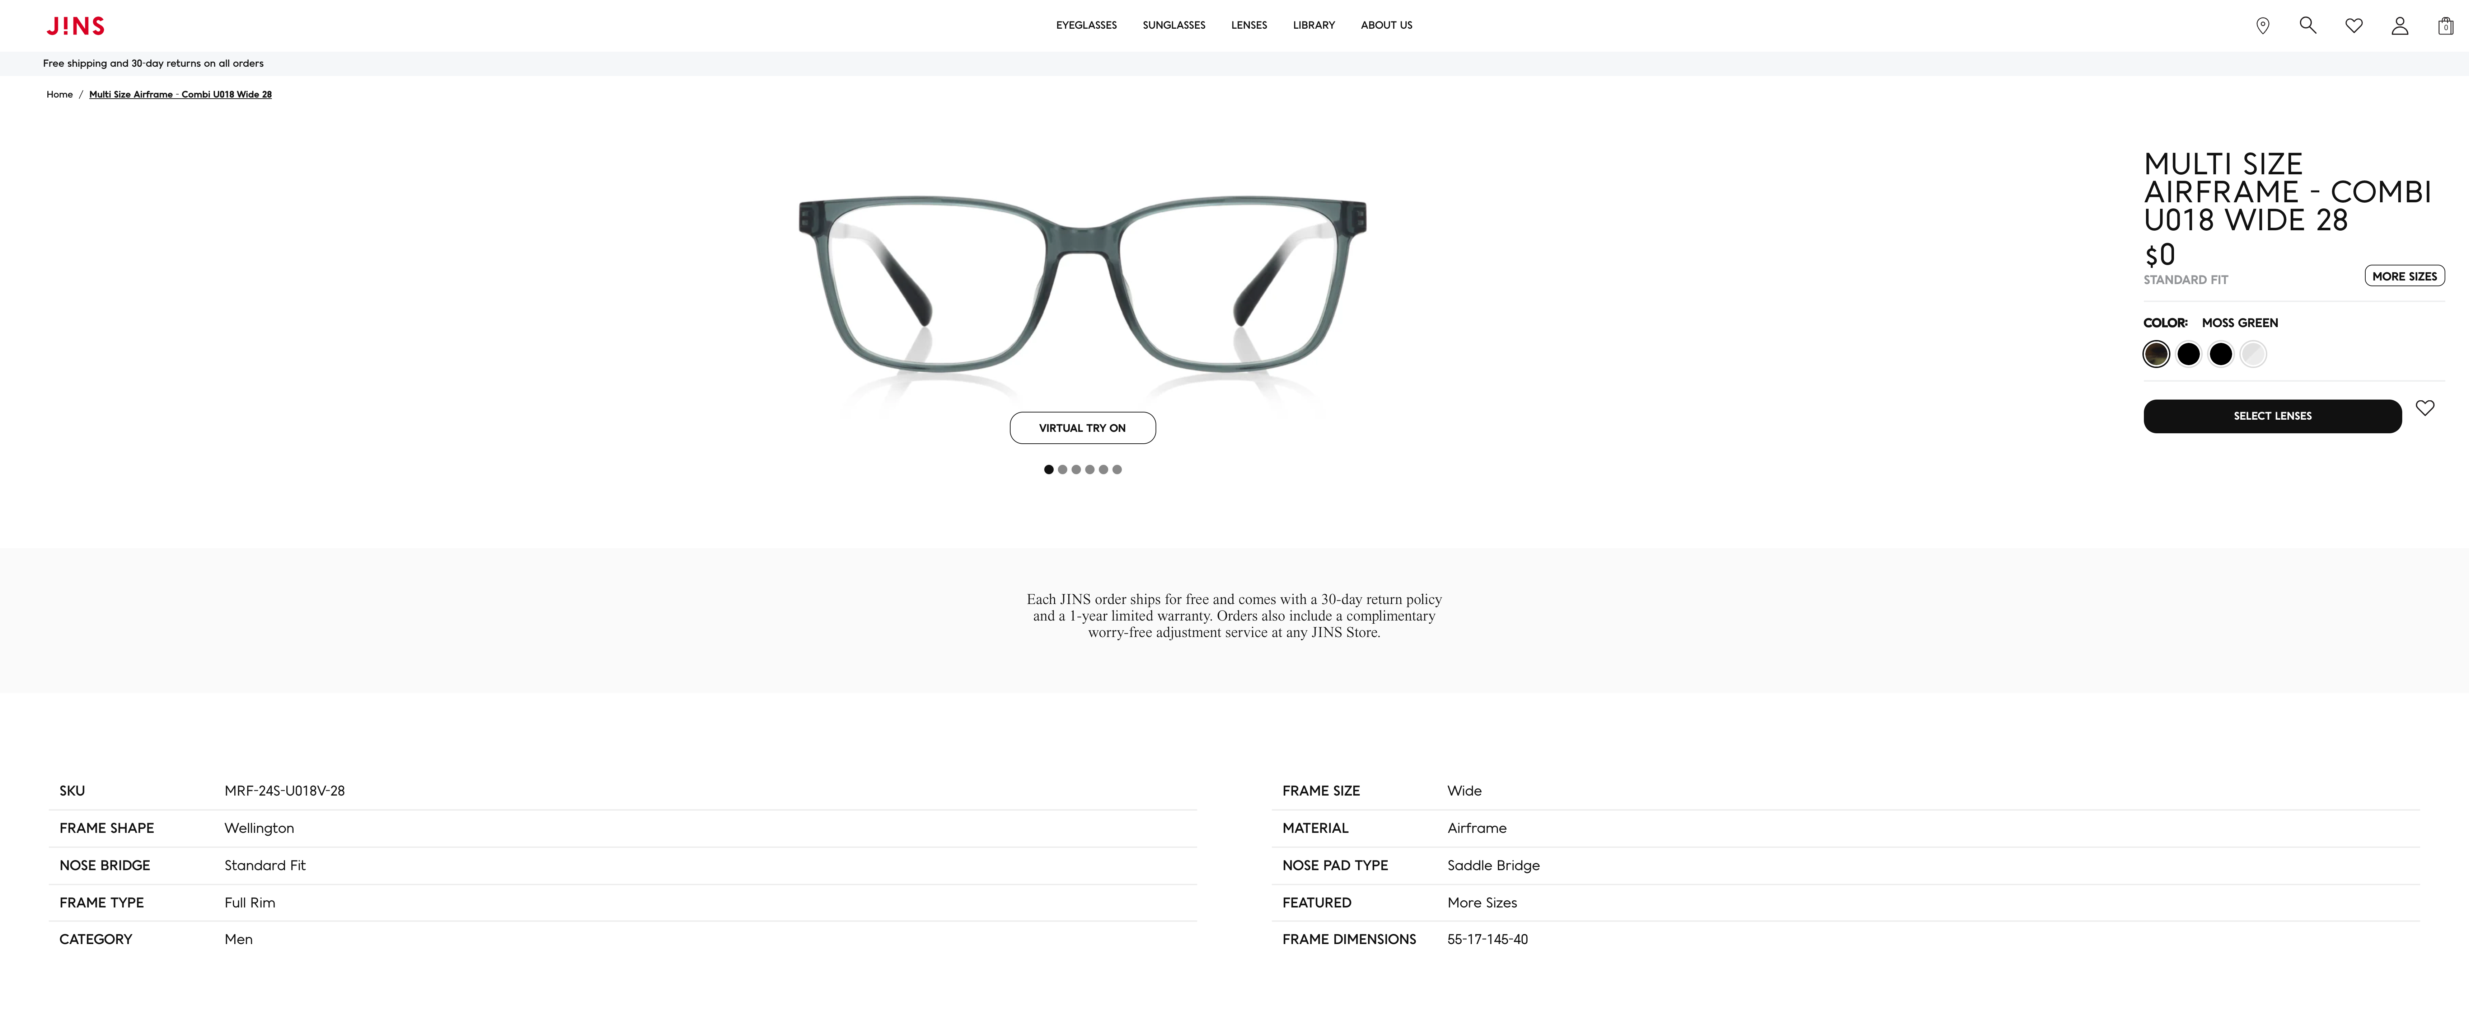Viewport: 2469px width, 1033px height.
Task: Open the Eyeglasses menu
Action: (1086, 25)
